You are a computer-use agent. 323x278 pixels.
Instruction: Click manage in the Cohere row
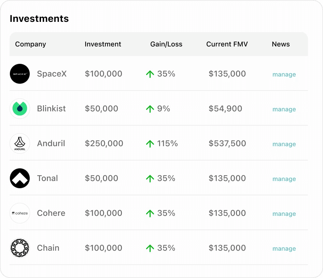click(x=284, y=214)
